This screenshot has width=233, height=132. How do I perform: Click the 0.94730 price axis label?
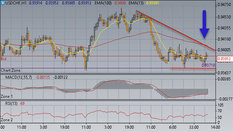click(x=224, y=5)
